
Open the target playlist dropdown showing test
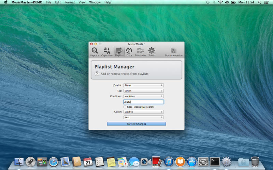click(x=144, y=117)
